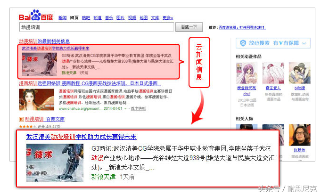Click the 霸王爱人 cover thumbnail
Image resolution: width=321 pixels, height=195 pixels.
(273, 73)
